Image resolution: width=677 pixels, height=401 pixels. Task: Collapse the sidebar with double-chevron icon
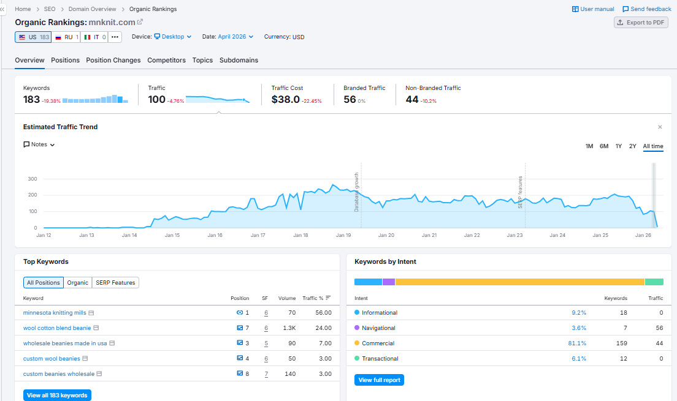pyautogui.click(x=2, y=9)
